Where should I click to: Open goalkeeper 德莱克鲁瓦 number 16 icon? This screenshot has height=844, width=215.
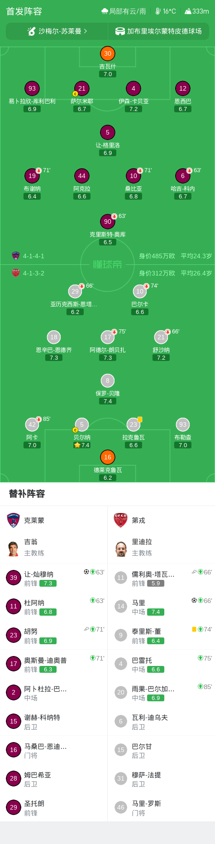108,457
